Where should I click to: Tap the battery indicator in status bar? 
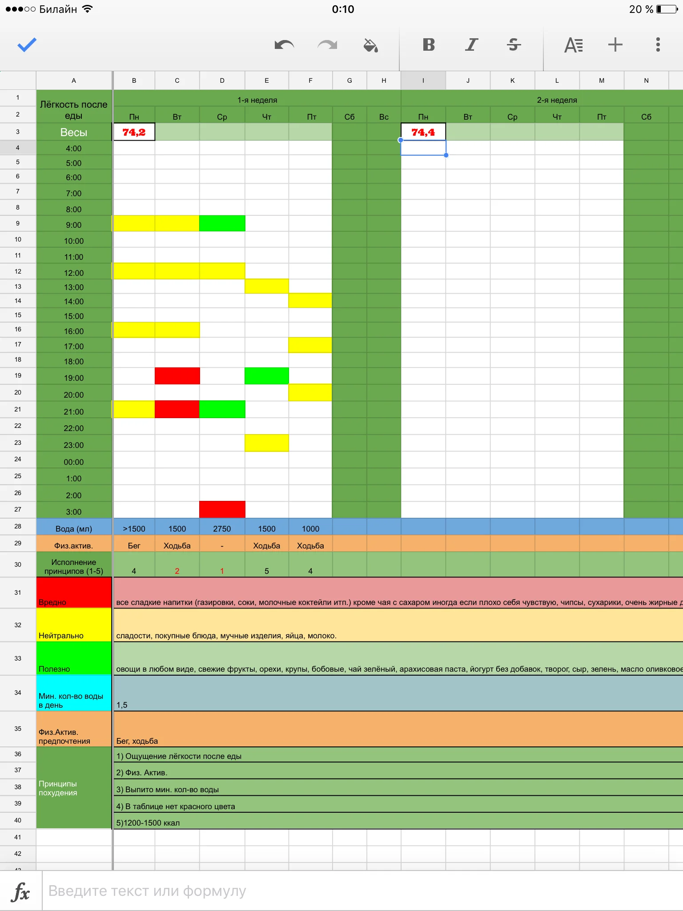coord(667,9)
